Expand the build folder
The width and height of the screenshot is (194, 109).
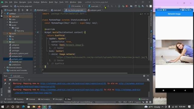click(7, 33)
